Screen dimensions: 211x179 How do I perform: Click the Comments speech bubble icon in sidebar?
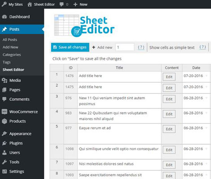4,99
